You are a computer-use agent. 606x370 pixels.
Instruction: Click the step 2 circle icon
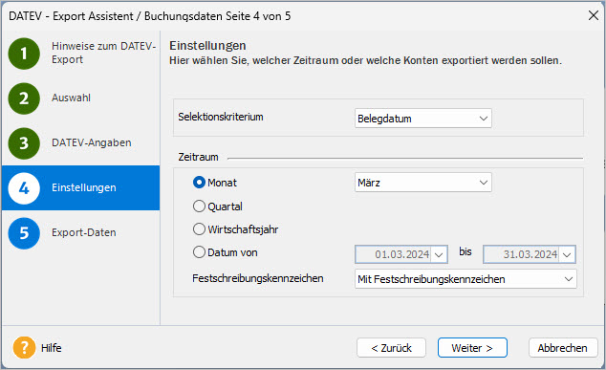pyautogui.click(x=24, y=98)
